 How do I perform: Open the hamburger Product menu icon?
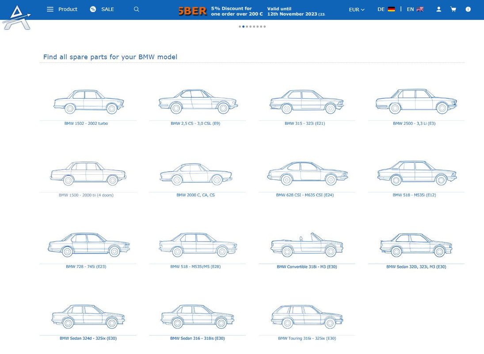coord(50,9)
